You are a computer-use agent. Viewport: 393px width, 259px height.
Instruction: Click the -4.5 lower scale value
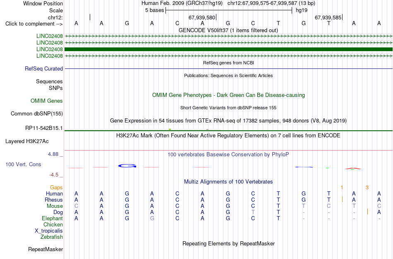point(54,174)
